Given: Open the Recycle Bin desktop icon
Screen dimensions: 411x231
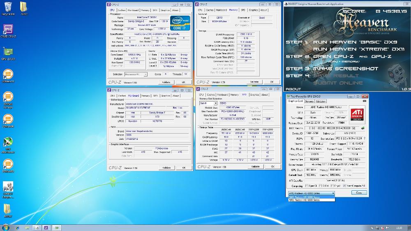Looking at the screenshot, I should click(8, 8).
